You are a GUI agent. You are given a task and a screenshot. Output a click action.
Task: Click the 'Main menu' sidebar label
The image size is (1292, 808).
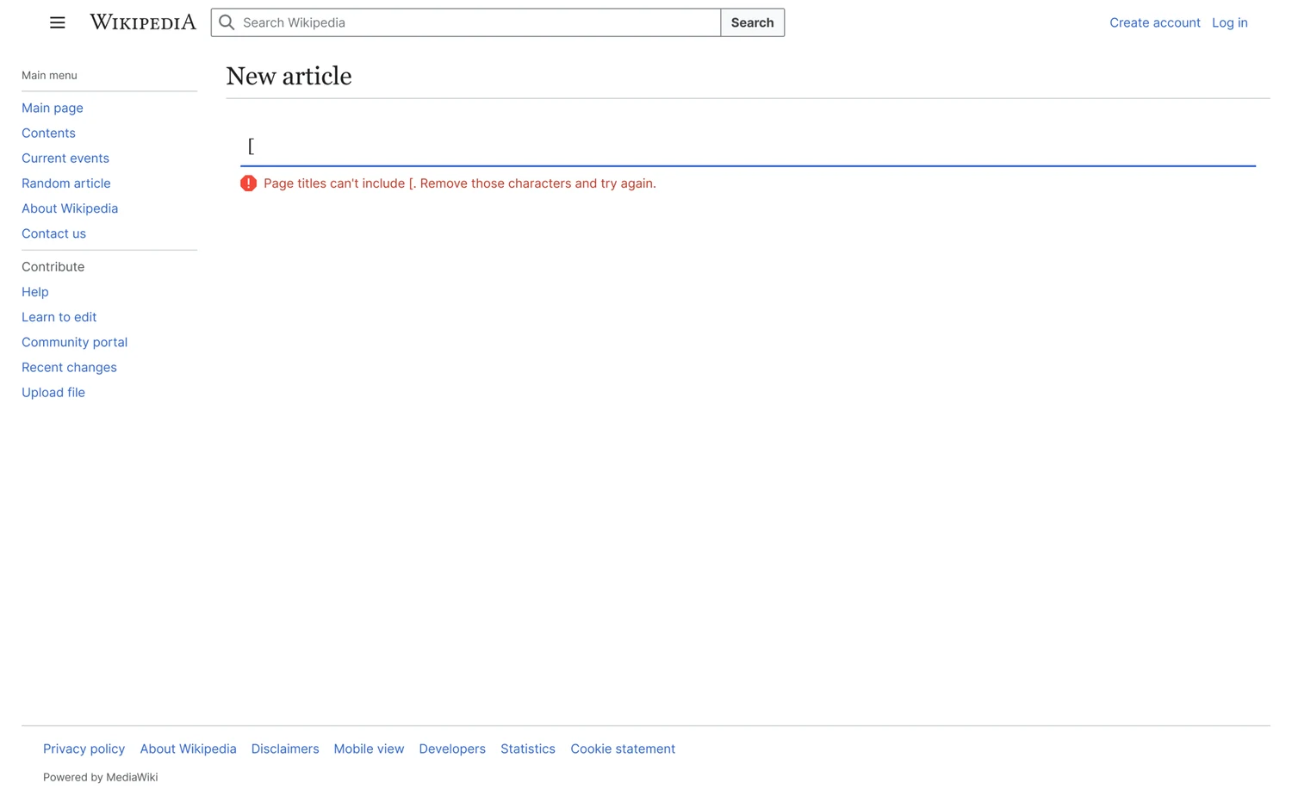(x=49, y=75)
